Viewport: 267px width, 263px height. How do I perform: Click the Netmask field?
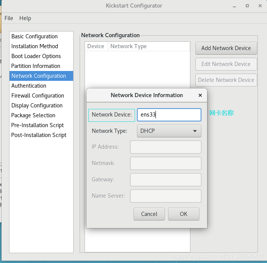click(166, 164)
